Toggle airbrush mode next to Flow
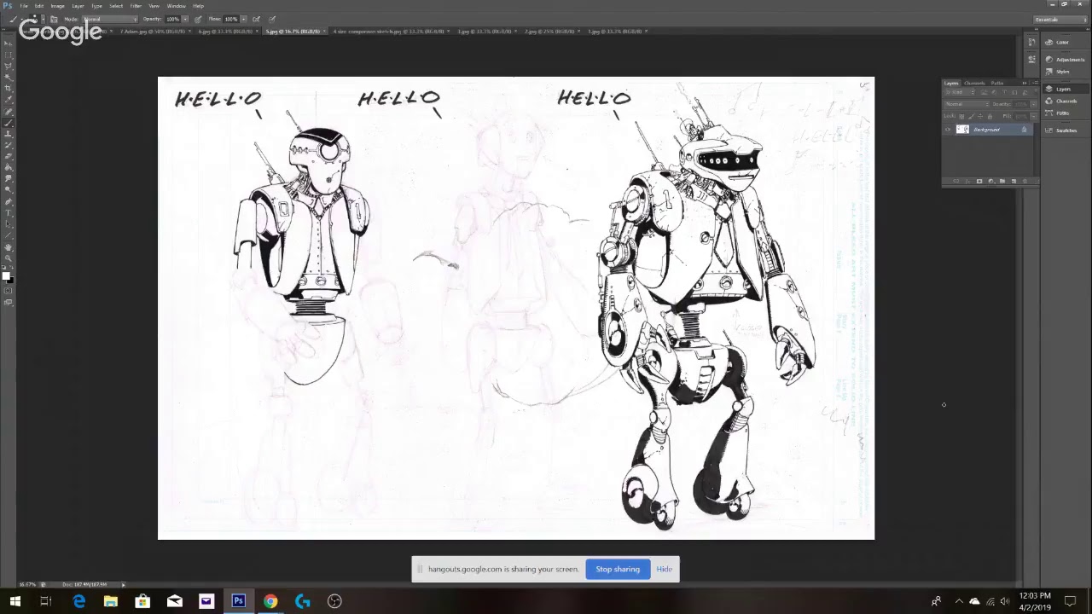Viewport: 1092px width, 614px height. [x=256, y=19]
